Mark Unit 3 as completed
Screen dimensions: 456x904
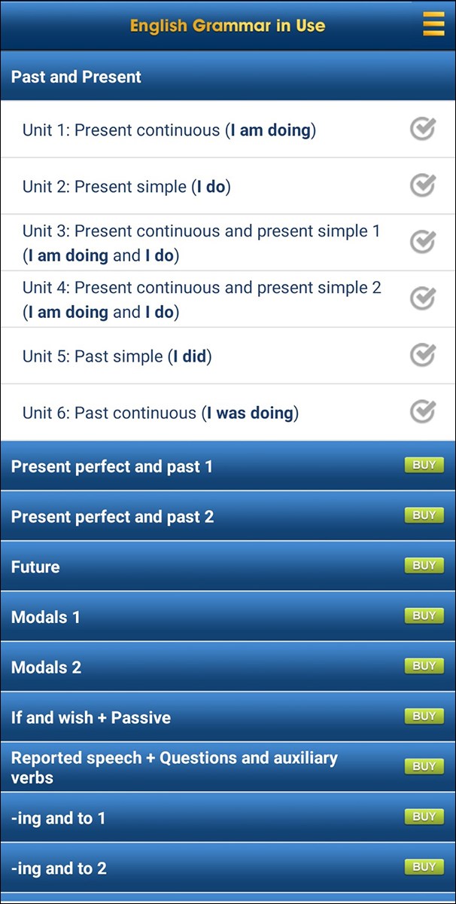[x=421, y=241]
